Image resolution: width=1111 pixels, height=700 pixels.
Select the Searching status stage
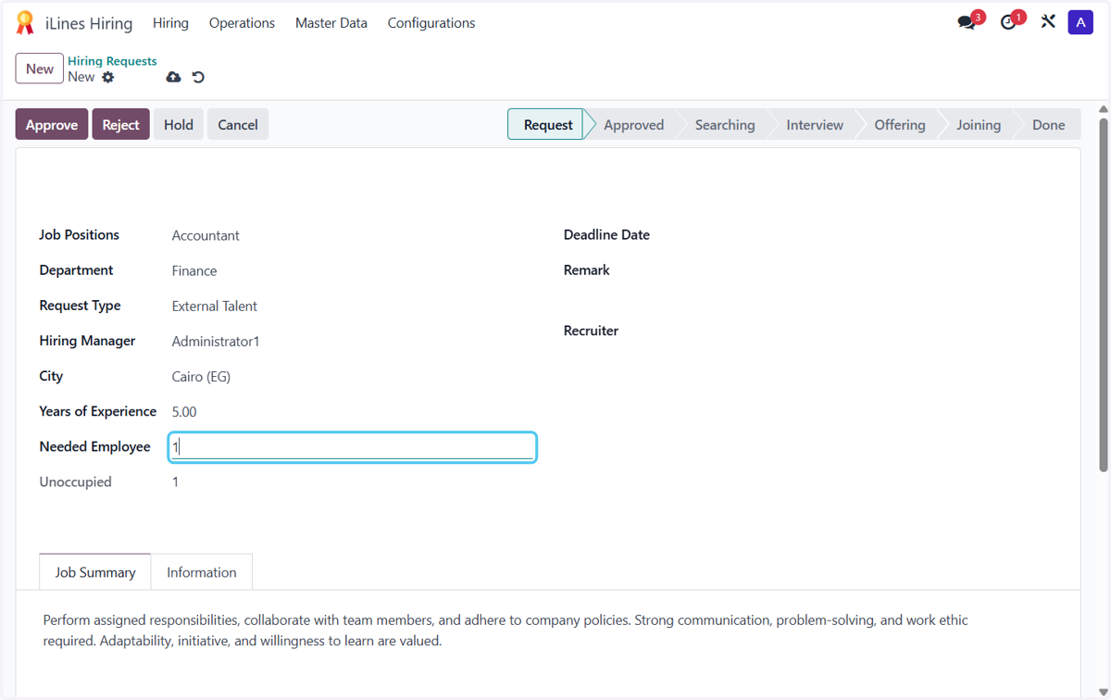pyautogui.click(x=725, y=125)
